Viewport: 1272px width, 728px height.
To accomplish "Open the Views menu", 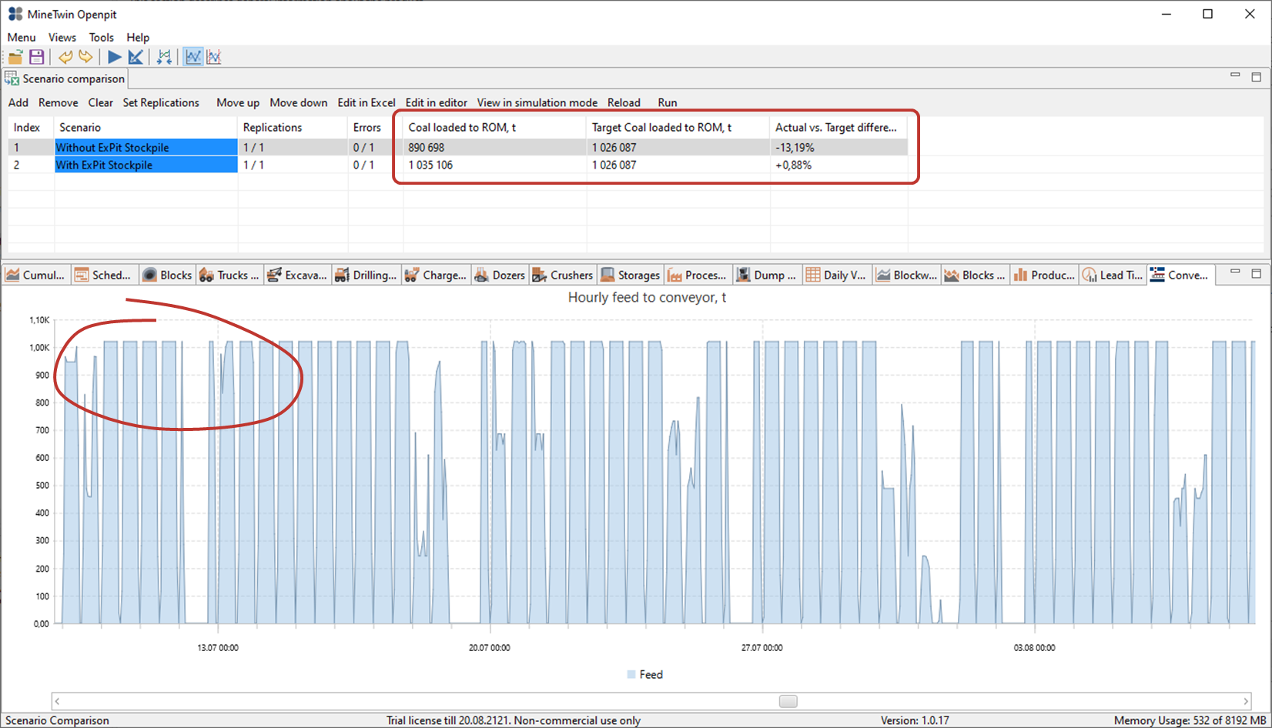I will (62, 37).
